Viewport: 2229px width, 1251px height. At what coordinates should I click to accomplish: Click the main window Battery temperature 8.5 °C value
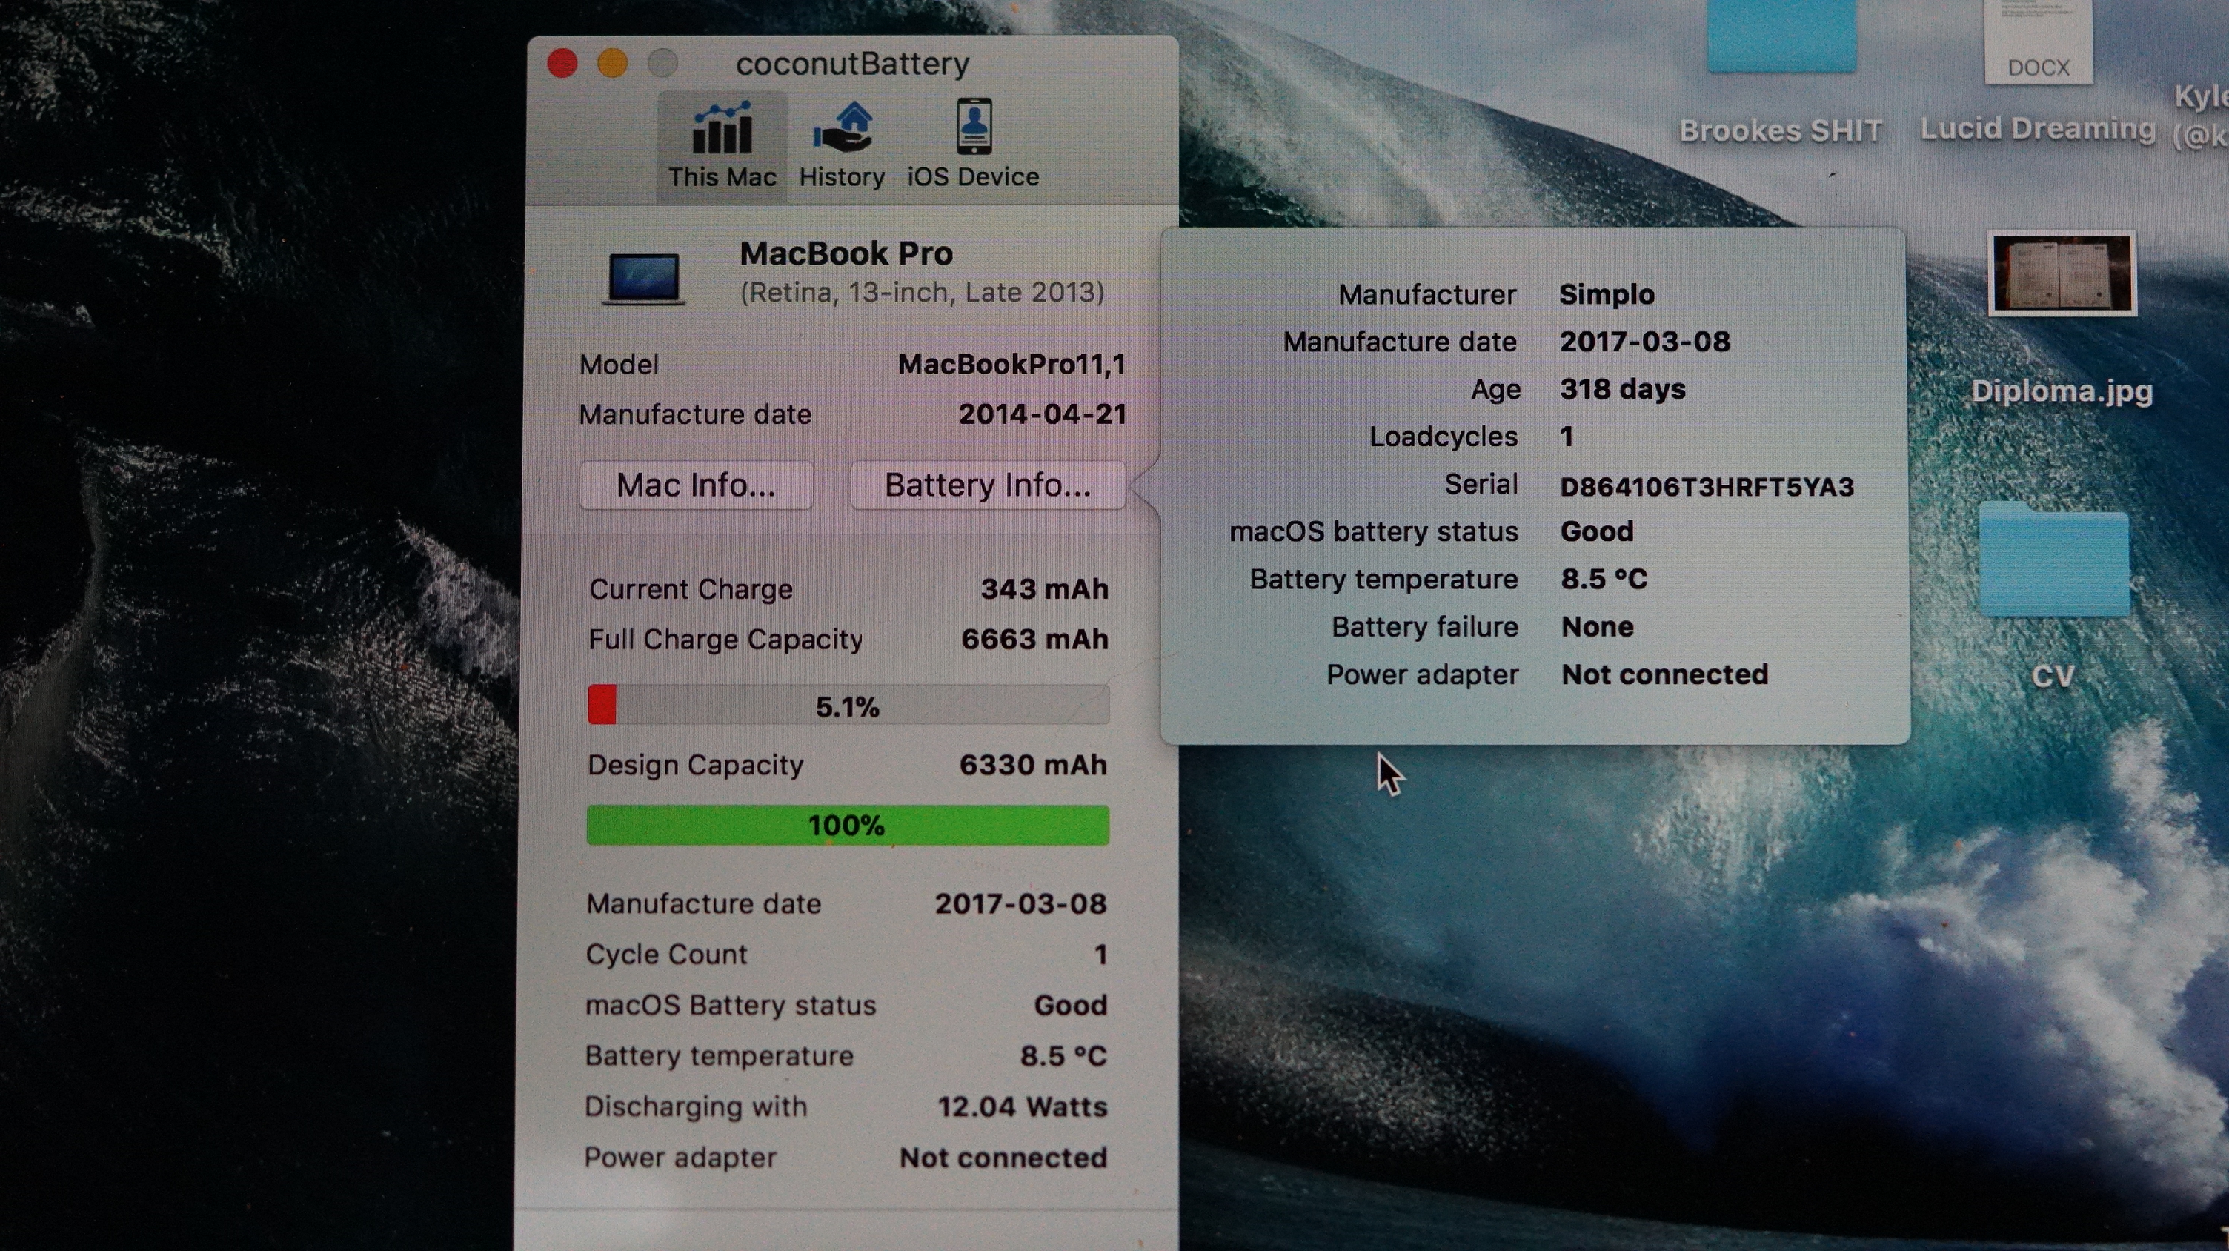pos(1063,1055)
